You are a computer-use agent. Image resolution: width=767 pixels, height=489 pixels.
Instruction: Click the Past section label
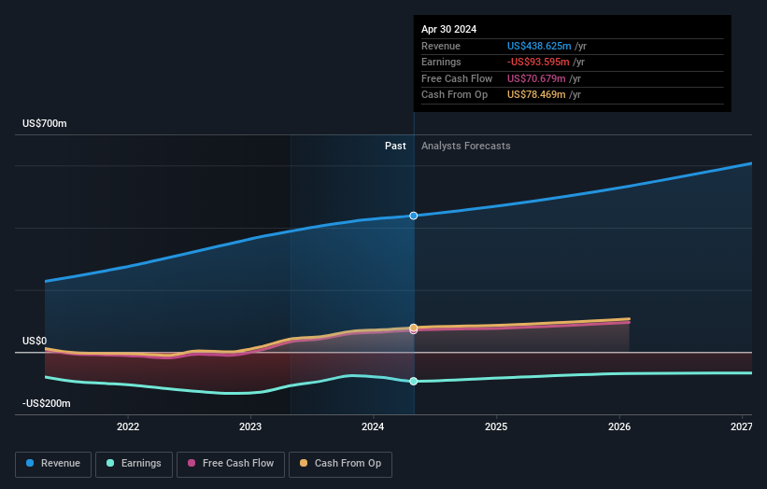point(395,146)
